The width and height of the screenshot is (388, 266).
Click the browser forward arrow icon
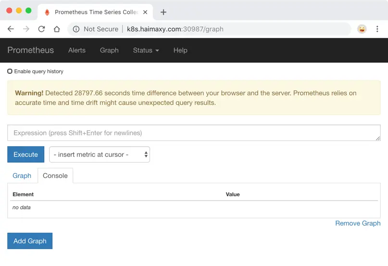click(26, 29)
